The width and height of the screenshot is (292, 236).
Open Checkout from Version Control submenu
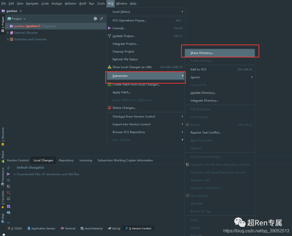146,117
